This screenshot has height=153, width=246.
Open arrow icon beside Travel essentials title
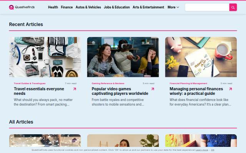(x=75, y=89)
